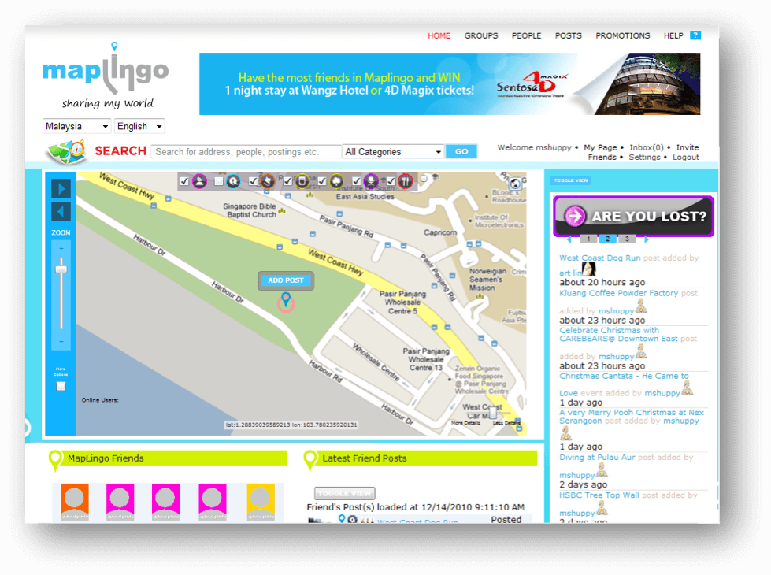Click the purple arrow in Are You Lost
771x575 pixels.
(574, 216)
